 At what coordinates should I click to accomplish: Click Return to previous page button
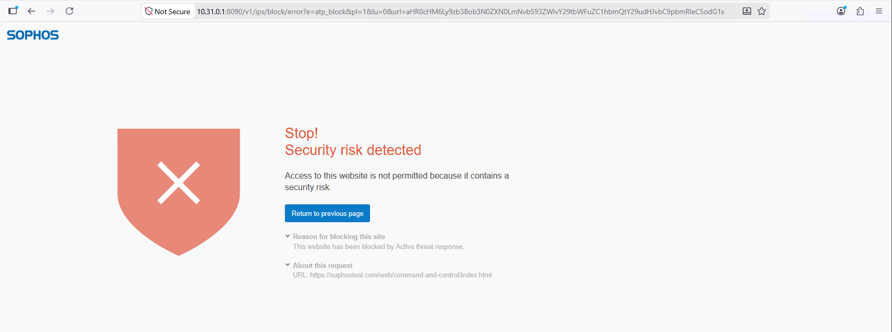pyautogui.click(x=327, y=213)
